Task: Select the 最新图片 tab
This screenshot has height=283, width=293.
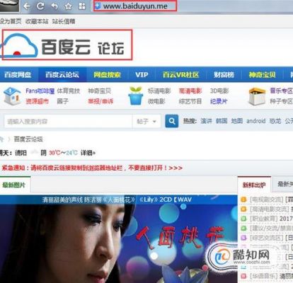Action: (14, 185)
